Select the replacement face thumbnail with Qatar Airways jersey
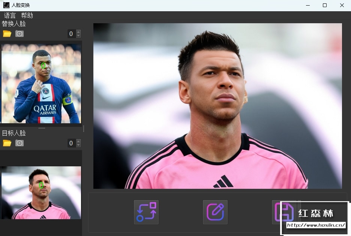 coord(41,84)
